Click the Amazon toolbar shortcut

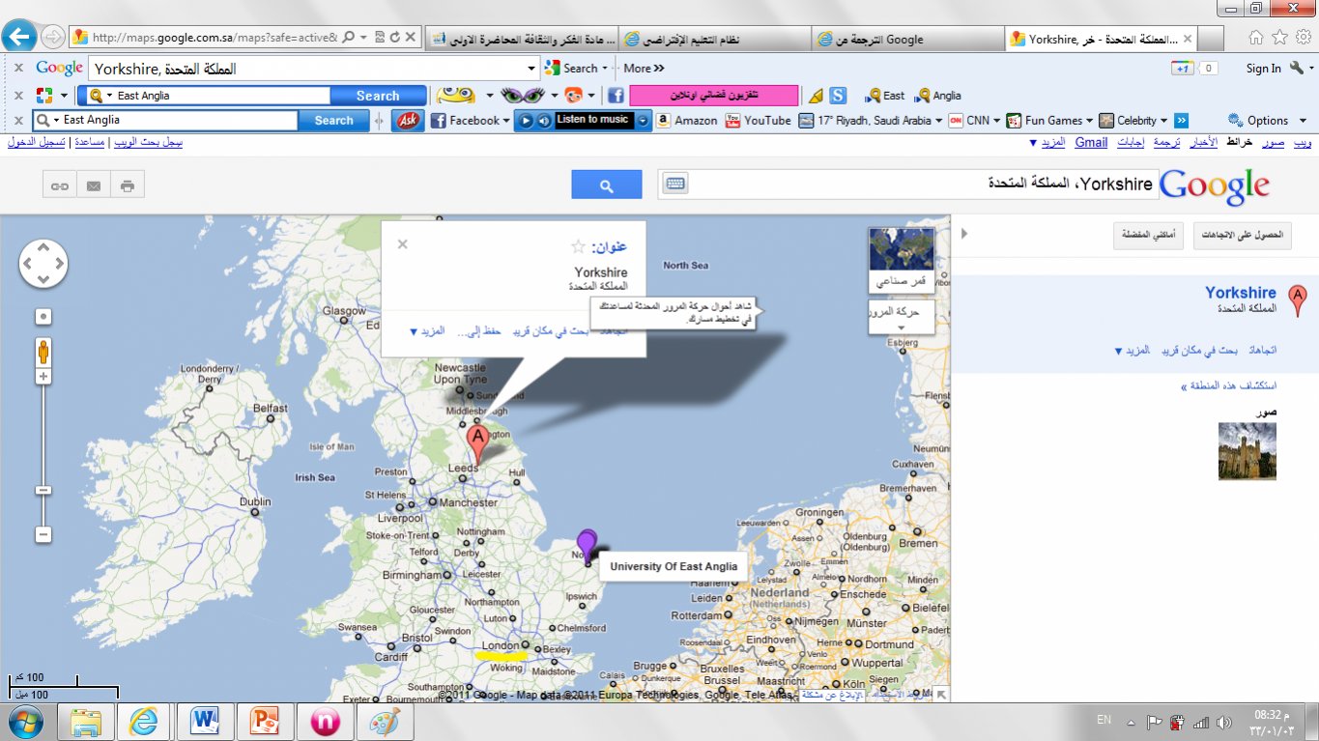[x=687, y=121]
